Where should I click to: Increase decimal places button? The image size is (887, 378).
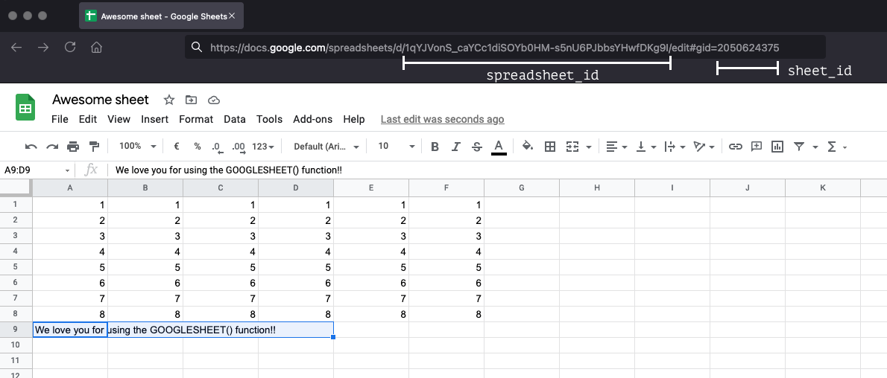pos(239,147)
